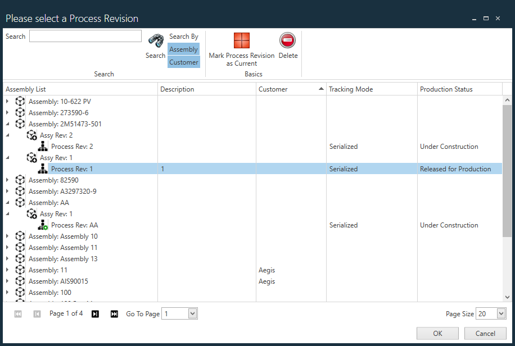Click the first page navigation icon
Image resolution: width=515 pixels, height=346 pixels.
[x=17, y=313]
